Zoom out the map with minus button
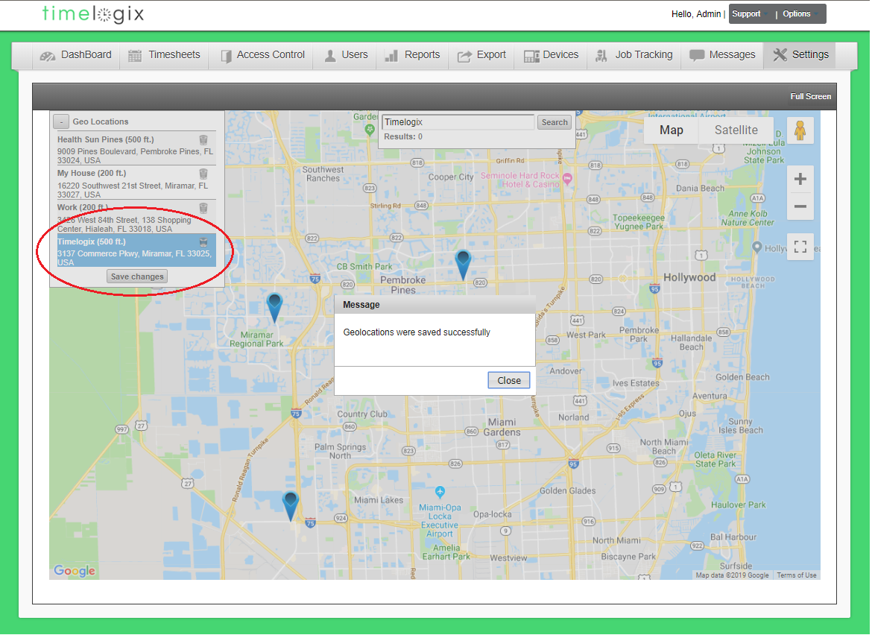Screen dimensions: 872x635 coord(800,206)
